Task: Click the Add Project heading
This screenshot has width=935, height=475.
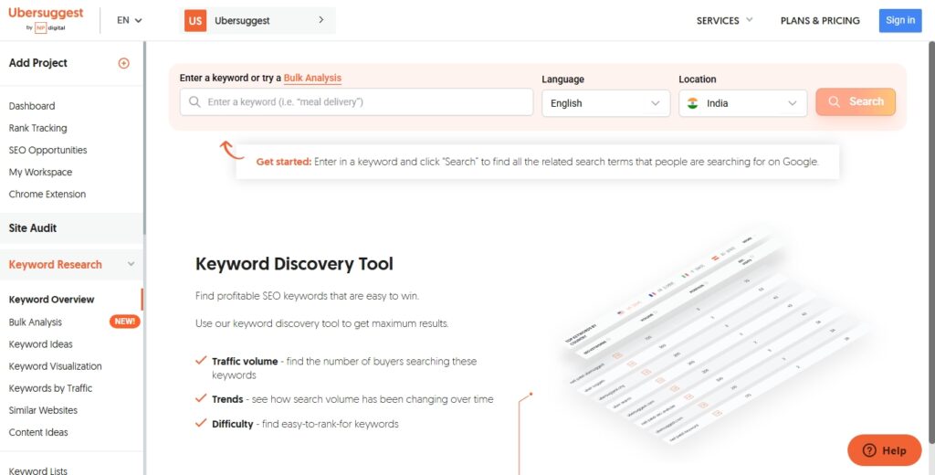Action: [x=38, y=63]
